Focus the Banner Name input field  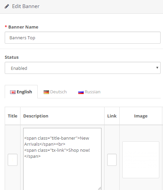[83, 38]
